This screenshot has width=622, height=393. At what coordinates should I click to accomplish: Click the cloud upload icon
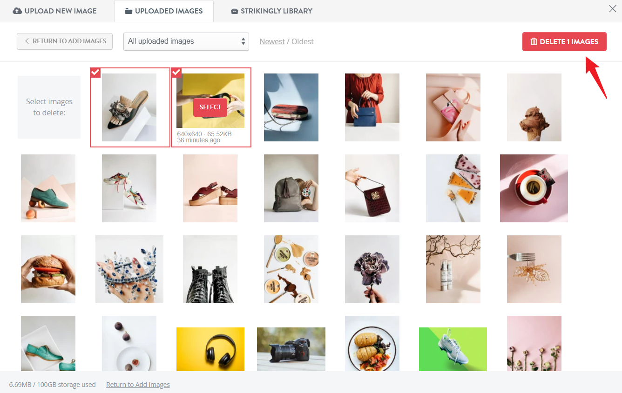pyautogui.click(x=17, y=11)
